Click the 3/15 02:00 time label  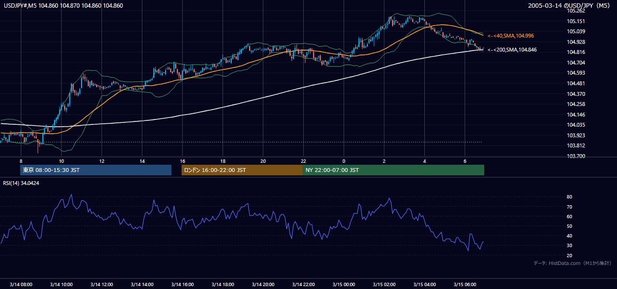(x=384, y=284)
